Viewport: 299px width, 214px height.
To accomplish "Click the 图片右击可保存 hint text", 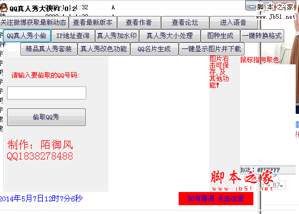I will pyautogui.click(x=219, y=72).
